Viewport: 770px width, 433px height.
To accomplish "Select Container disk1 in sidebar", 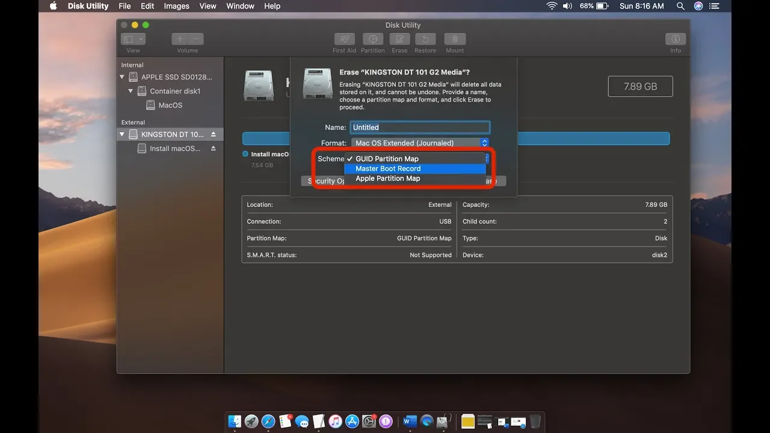I will (x=170, y=91).
